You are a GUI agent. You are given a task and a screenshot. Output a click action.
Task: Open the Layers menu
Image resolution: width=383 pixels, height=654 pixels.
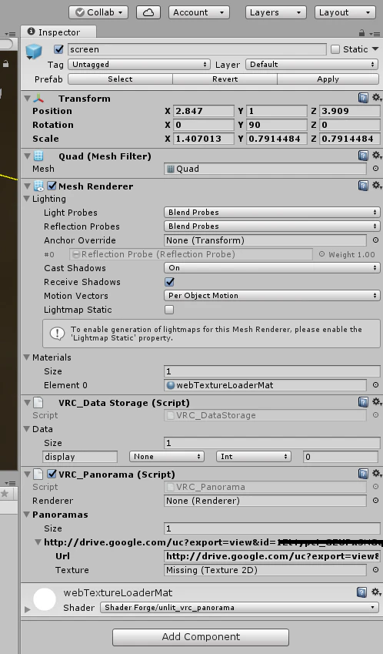tap(275, 12)
